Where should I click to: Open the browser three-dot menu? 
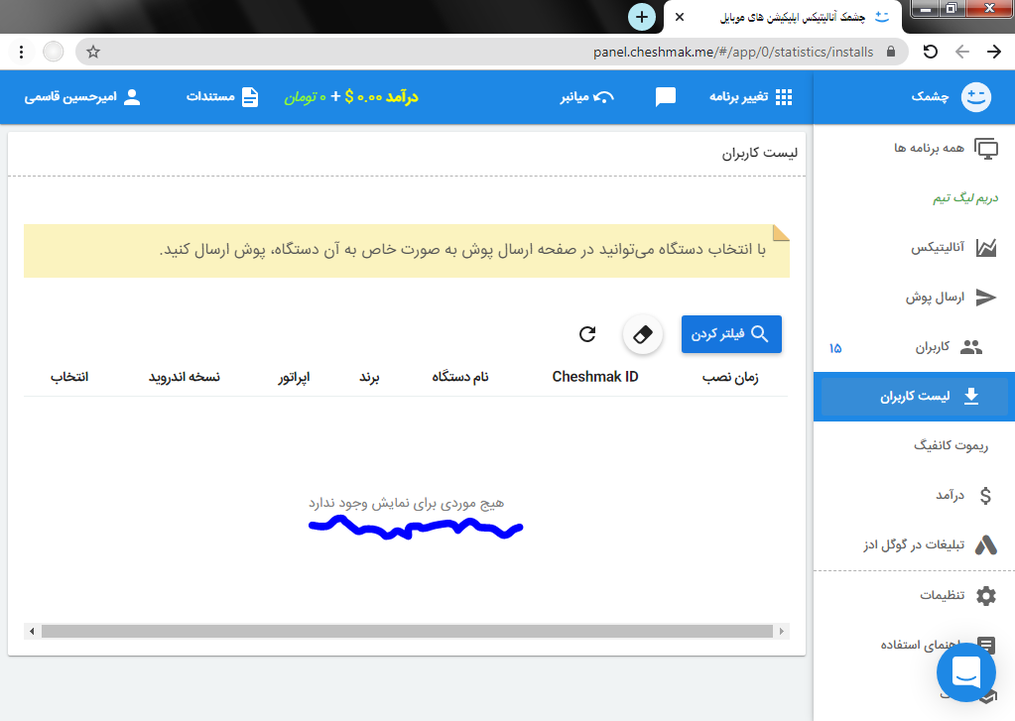click(x=22, y=52)
